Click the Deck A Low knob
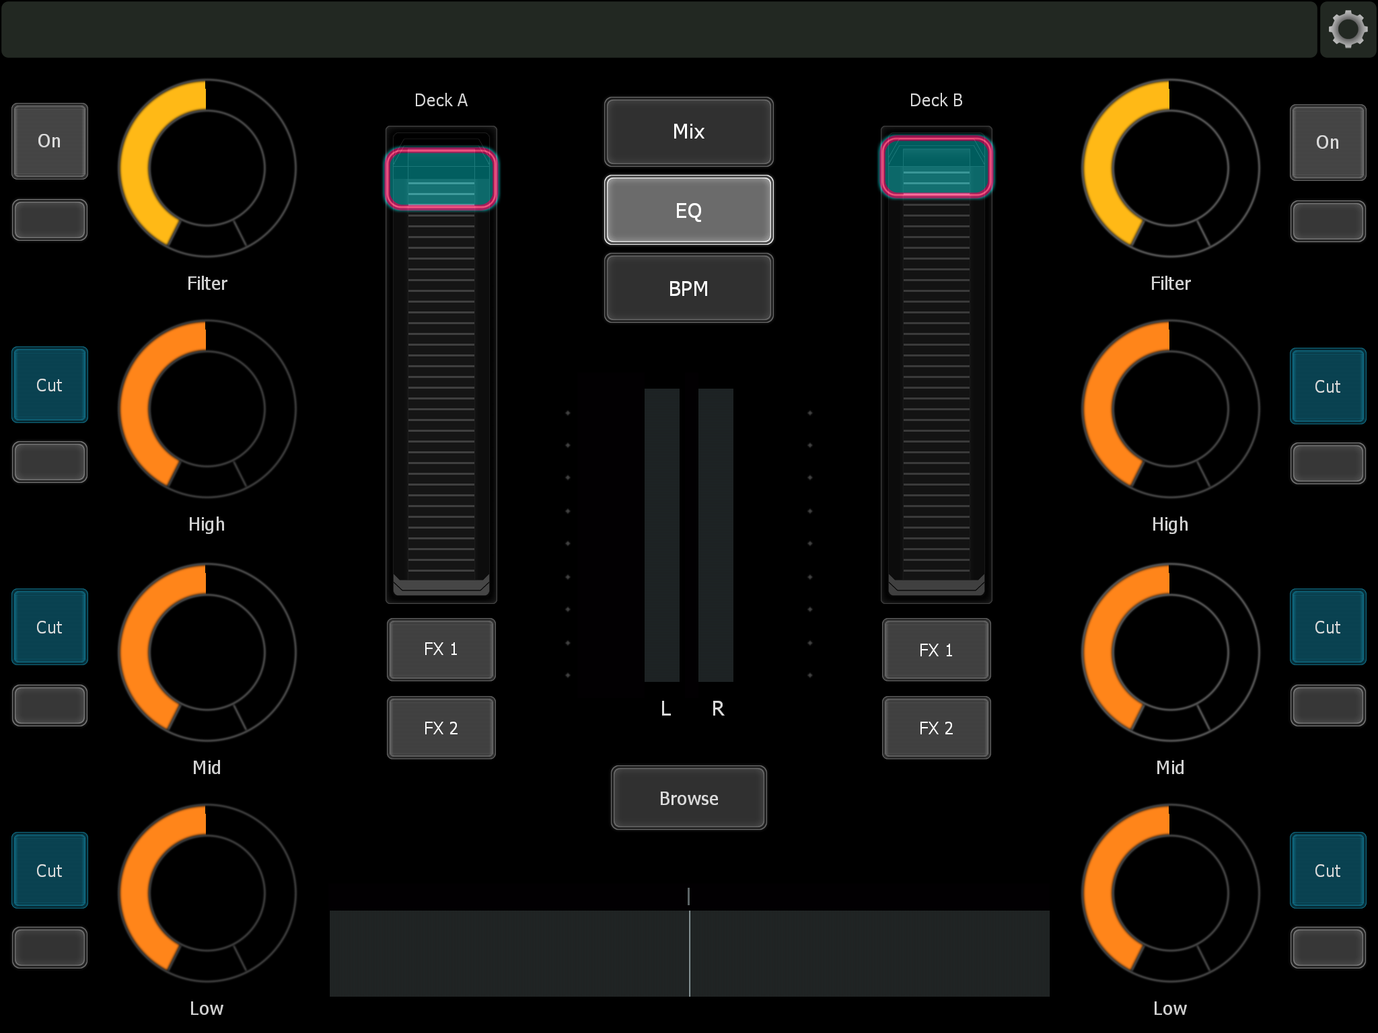This screenshot has height=1033, width=1378. pos(207,893)
